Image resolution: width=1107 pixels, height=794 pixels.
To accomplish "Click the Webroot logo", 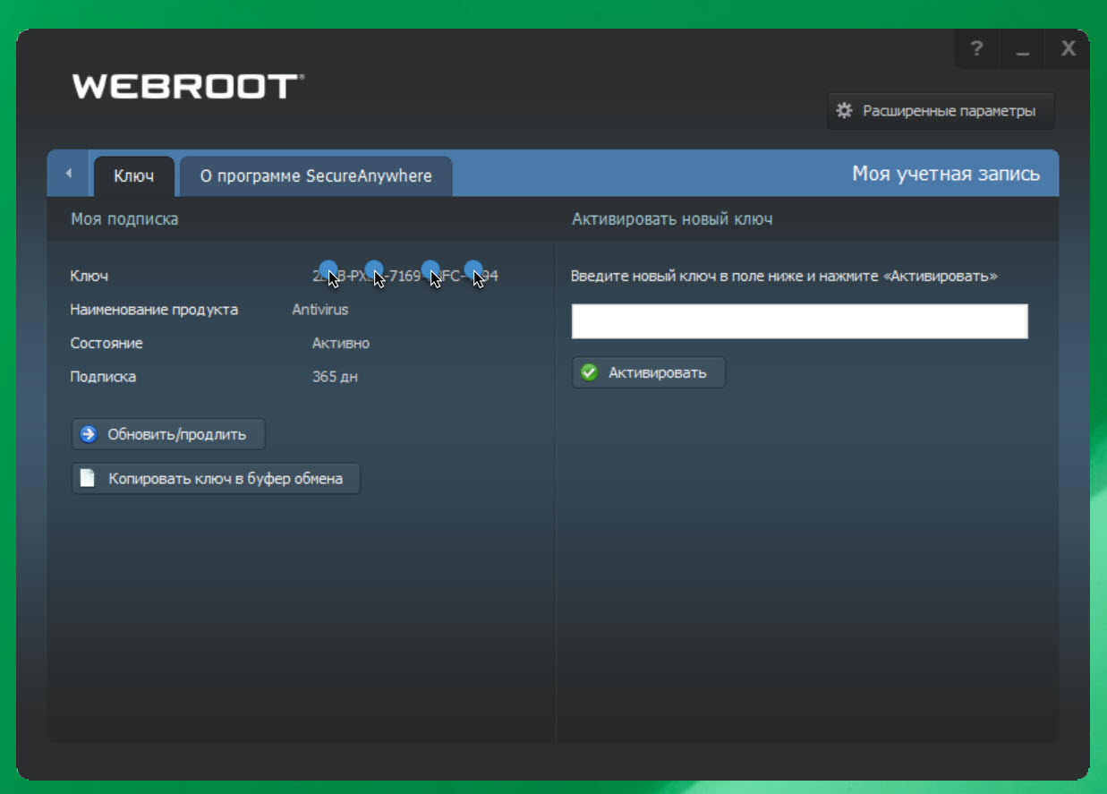I will 188,87.
